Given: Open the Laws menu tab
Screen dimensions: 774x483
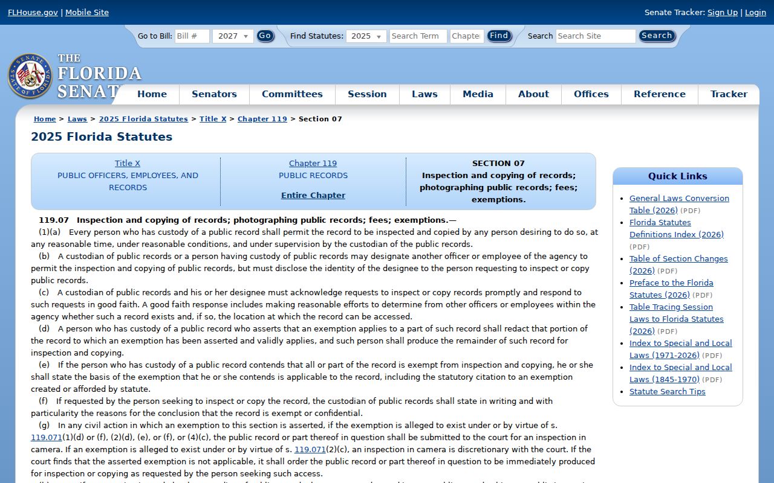Looking at the screenshot, I should click(424, 94).
